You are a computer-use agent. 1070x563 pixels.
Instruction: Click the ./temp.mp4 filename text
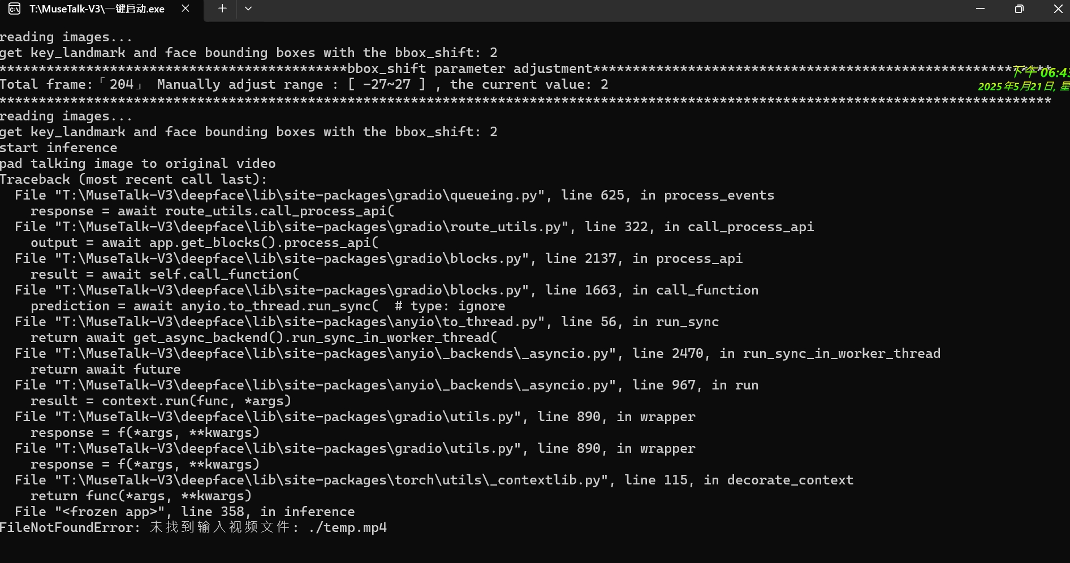point(348,527)
